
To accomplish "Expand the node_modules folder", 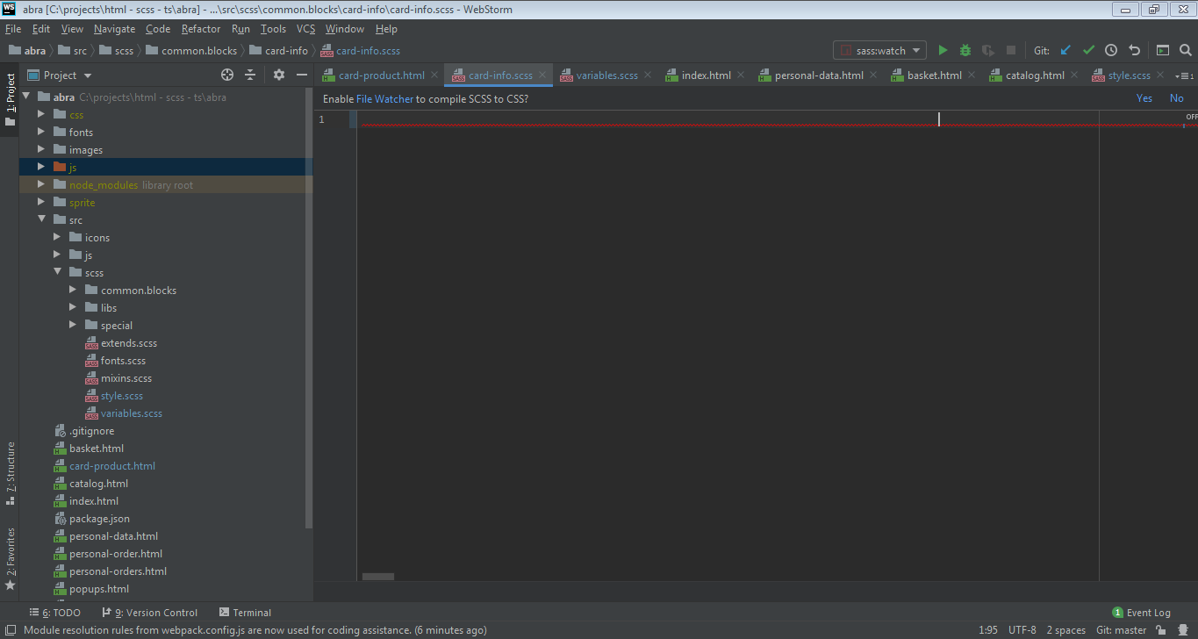I will [x=41, y=185].
